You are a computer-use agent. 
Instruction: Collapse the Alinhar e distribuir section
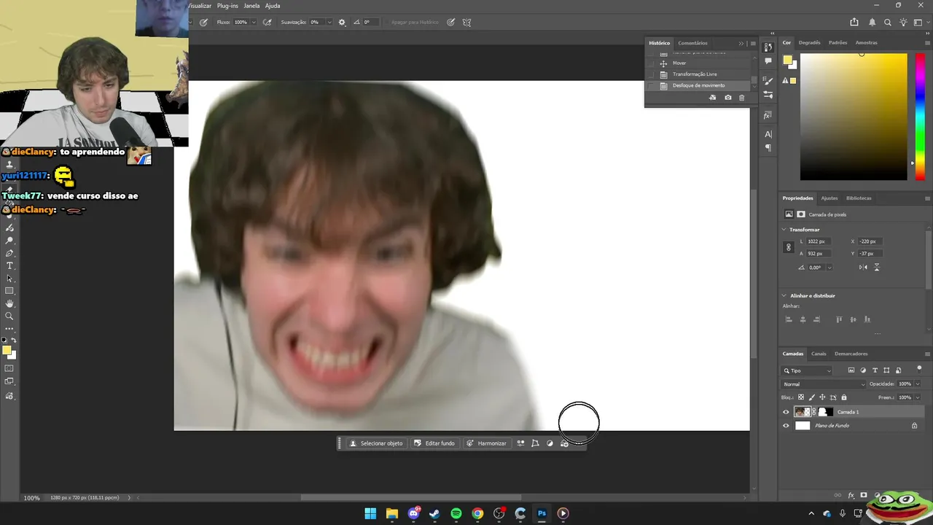pyautogui.click(x=784, y=295)
